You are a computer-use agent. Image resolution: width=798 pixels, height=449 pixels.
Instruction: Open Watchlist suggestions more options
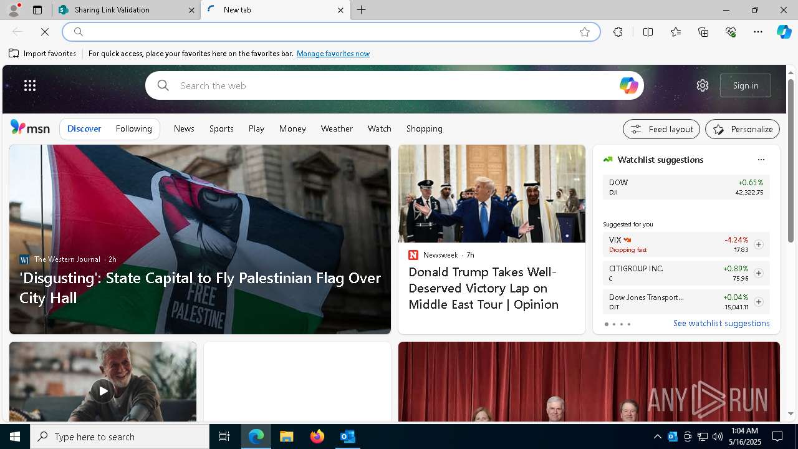tap(761, 160)
